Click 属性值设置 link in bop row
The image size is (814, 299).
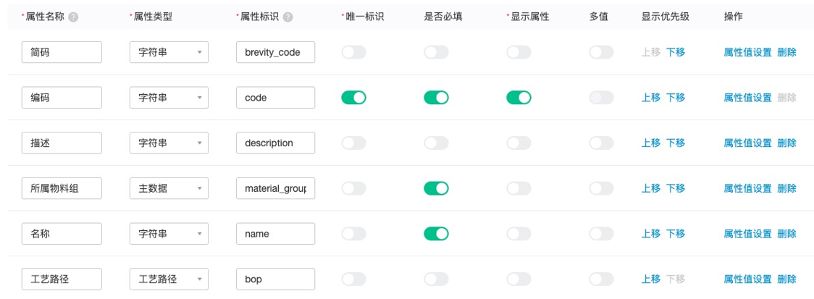[x=747, y=279]
